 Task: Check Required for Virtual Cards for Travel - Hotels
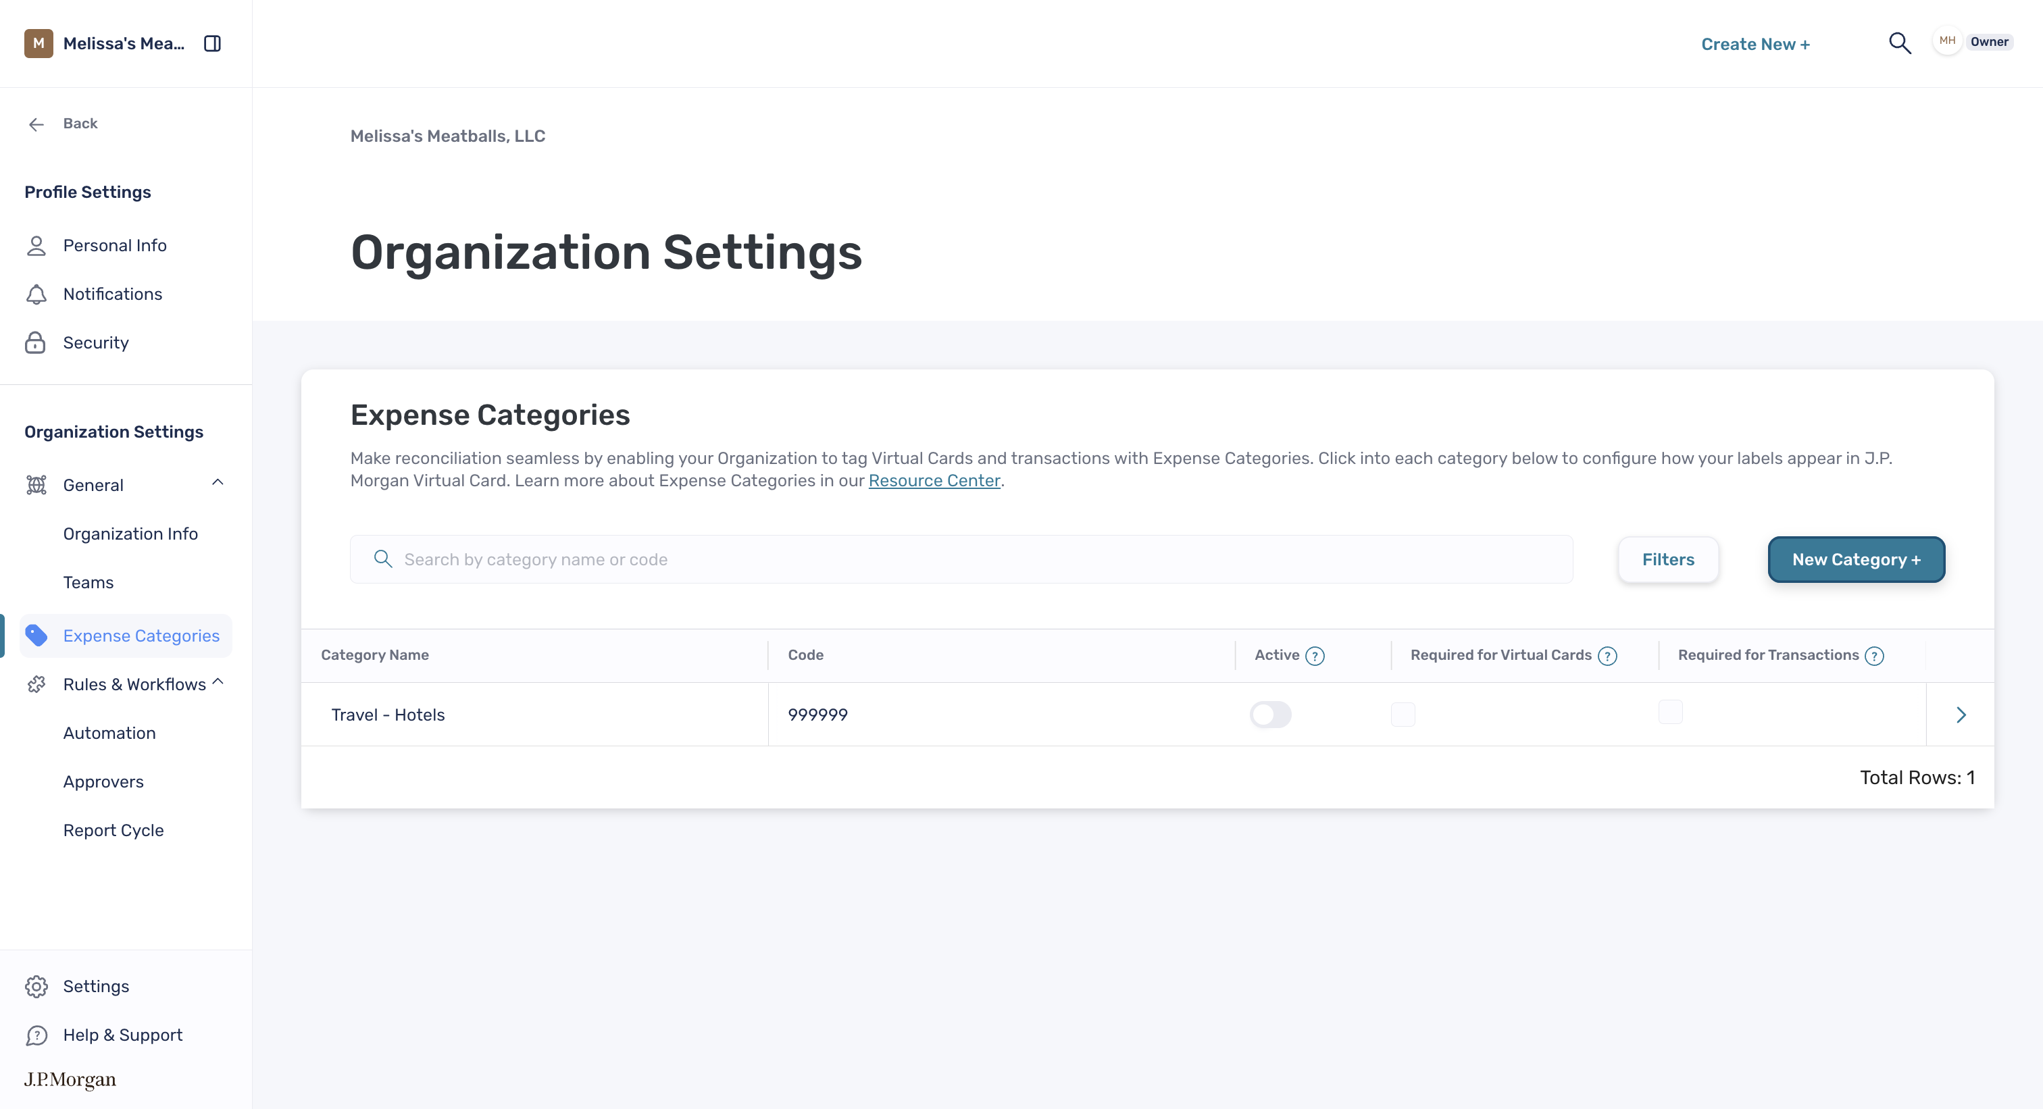pyautogui.click(x=1403, y=715)
